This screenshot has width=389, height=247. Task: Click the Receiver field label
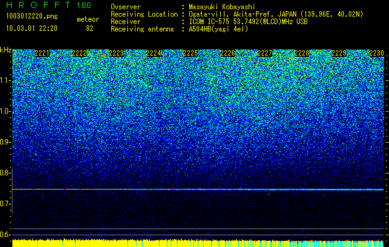tap(126, 22)
